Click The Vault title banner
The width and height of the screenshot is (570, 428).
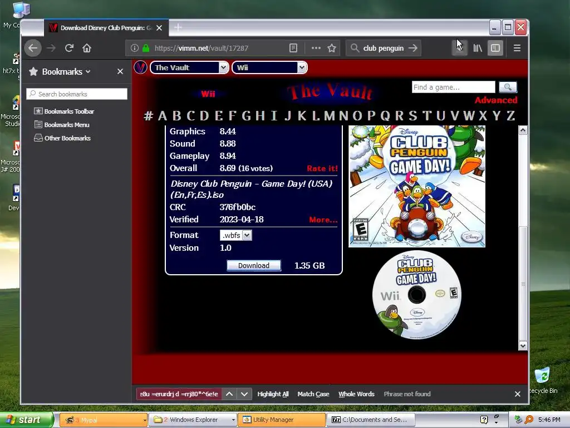[330, 92]
